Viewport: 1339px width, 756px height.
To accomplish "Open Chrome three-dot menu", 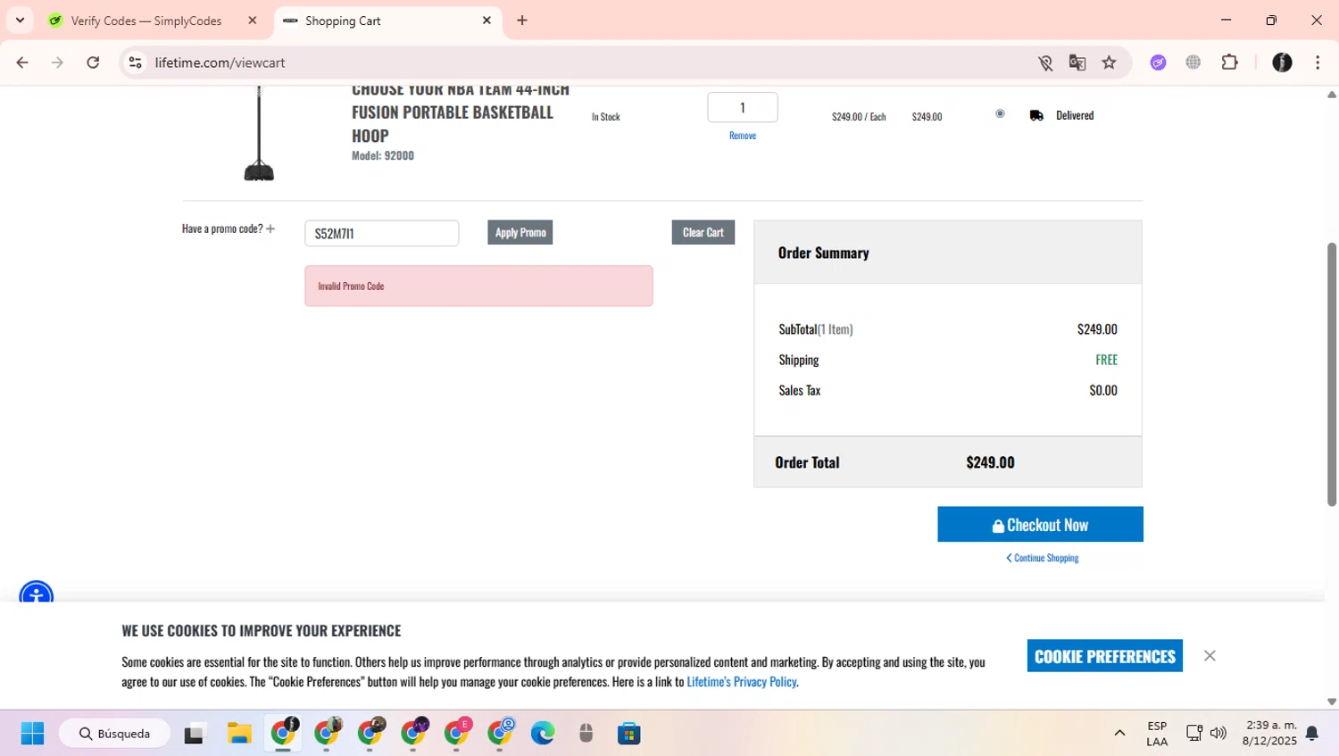I will [1318, 62].
